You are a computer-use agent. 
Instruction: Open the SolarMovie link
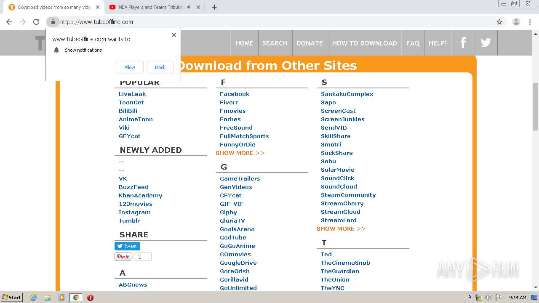338,170
